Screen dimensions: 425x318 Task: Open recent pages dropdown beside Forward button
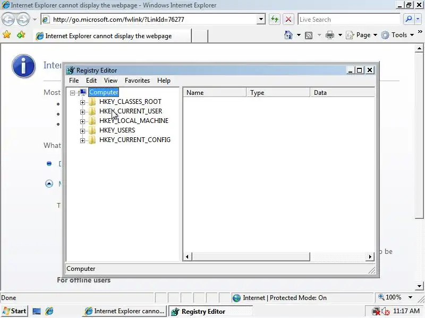coord(35,20)
